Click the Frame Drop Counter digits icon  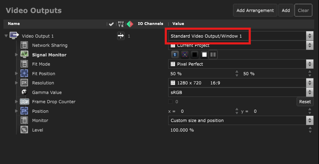click(x=25, y=102)
